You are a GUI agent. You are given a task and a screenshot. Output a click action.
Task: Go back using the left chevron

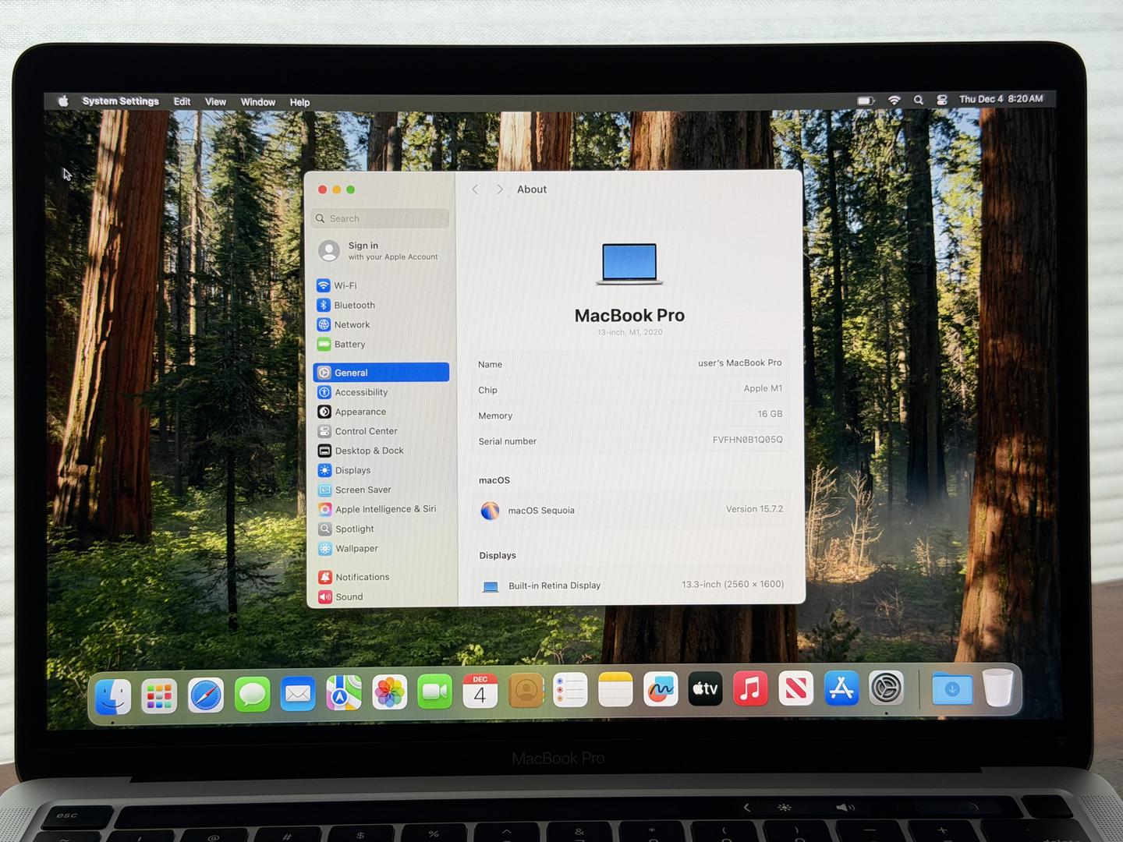click(475, 189)
